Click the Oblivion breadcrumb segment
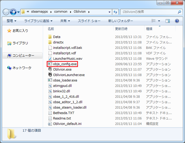The height and width of the screenshot is (143, 185). (x=80, y=11)
